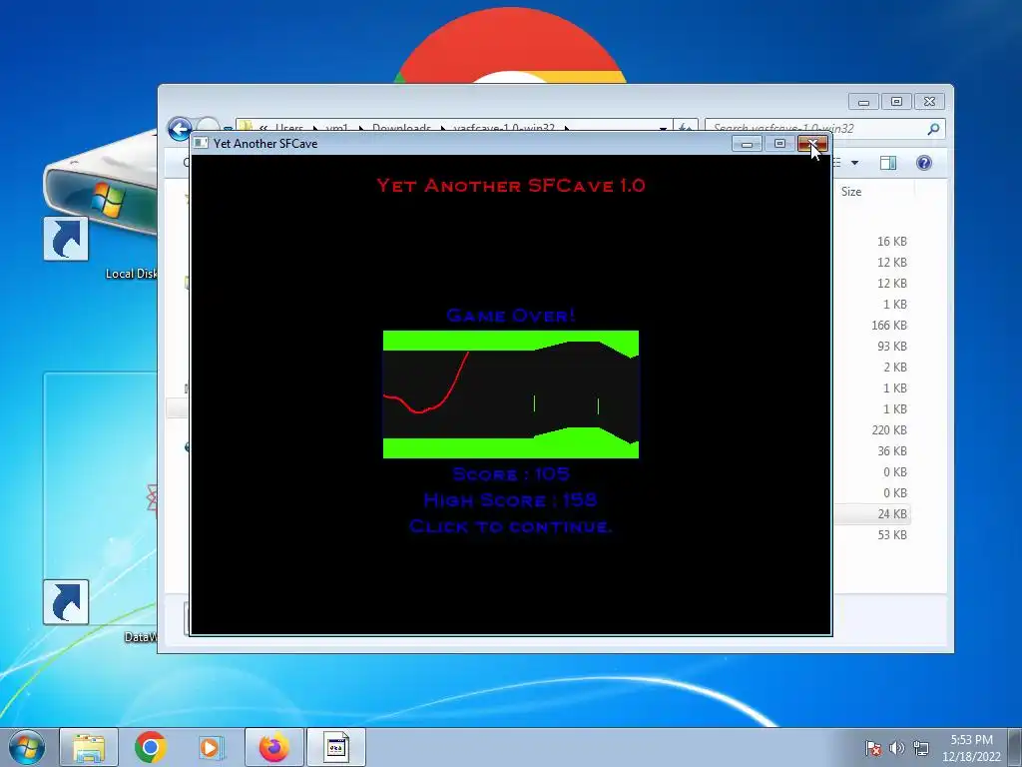Toggle the Explorer preview pane icon
This screenshot has height=767, width=1022.
(x=887, y=163)
